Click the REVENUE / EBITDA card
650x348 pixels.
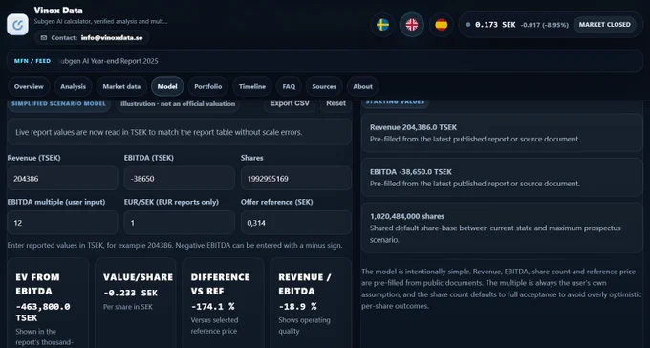pyautogui.click(x=311, y=303)
